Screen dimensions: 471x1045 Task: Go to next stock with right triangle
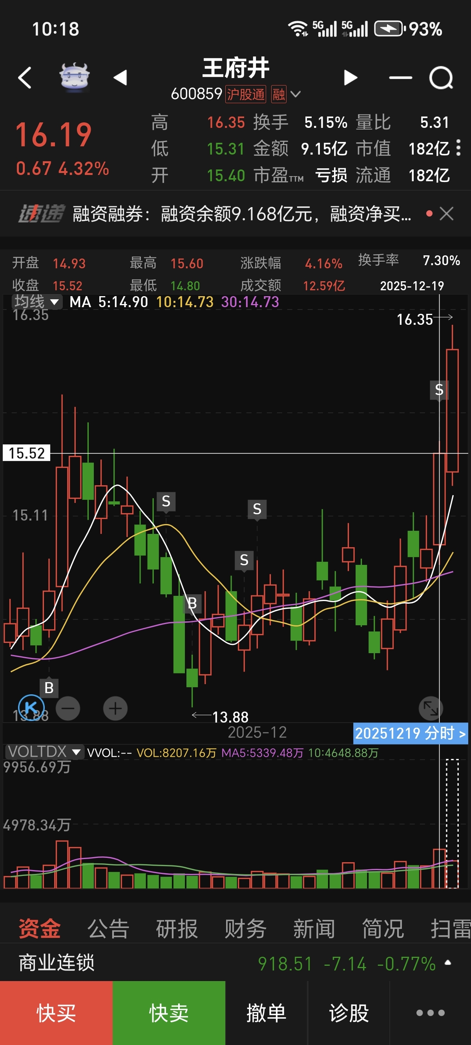tap(351, 78)
